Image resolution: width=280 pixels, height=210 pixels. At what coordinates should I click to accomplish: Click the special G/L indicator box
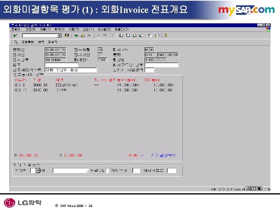point(107,171)
